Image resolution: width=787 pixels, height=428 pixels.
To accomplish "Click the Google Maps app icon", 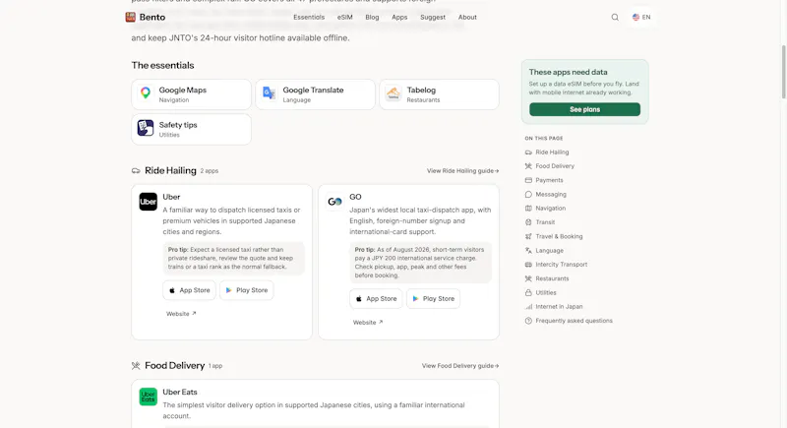I will (x=146, y=93).
